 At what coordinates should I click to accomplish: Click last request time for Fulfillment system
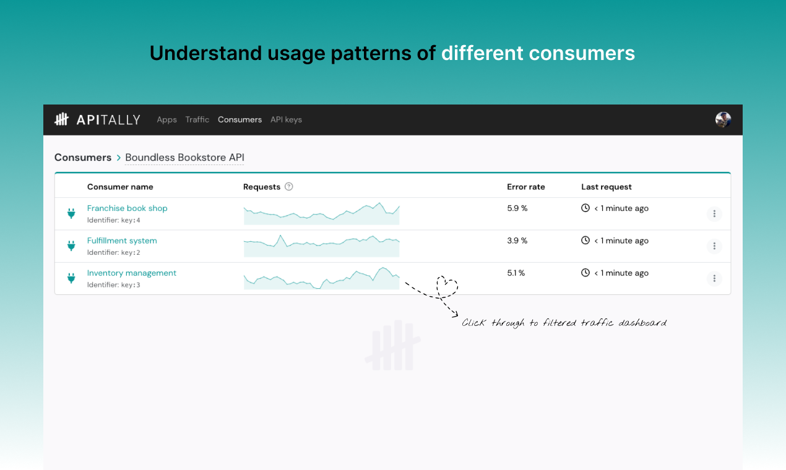pyautogui.click(x=621, y=241)
